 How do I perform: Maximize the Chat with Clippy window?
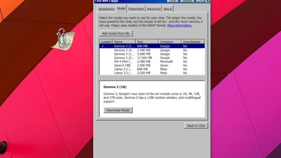[203, 1]
